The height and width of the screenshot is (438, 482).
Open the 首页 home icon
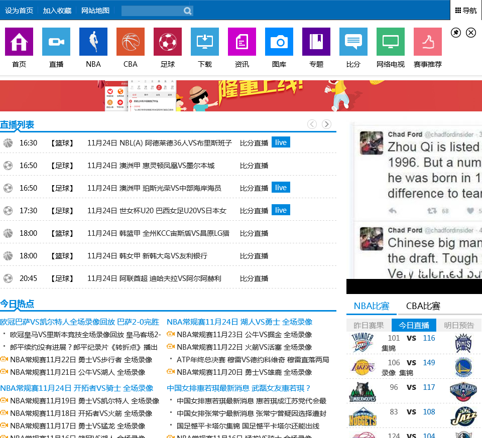(x=19, y=42)
